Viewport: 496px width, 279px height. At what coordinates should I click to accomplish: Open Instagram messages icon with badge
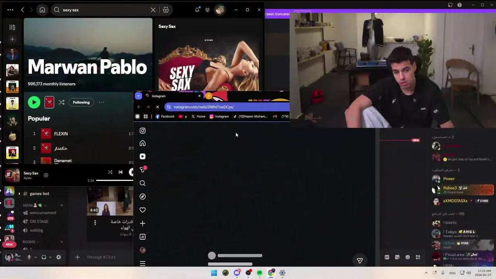pos(143,170)
